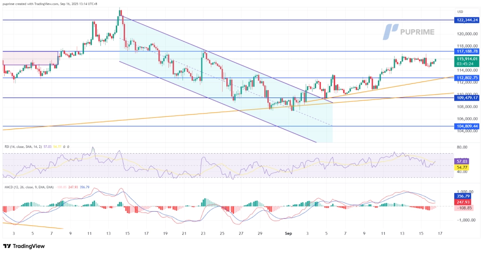The height and width of the screenshot is (254, 483).
Task: Click date 23 on the time axis
Action: tap(203, 233)
